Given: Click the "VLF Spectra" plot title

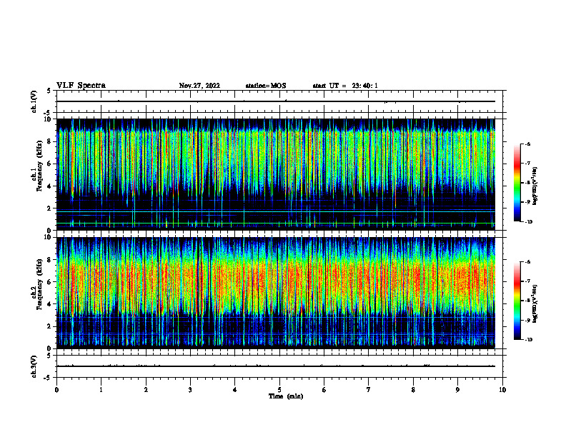Looking at the screenshot, I should tap(81, 86).
